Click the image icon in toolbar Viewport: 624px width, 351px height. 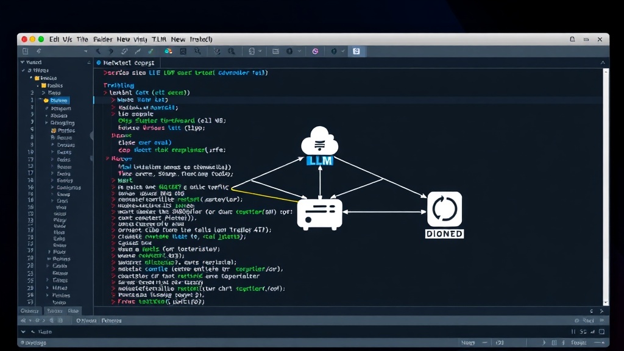coord(183,51)
